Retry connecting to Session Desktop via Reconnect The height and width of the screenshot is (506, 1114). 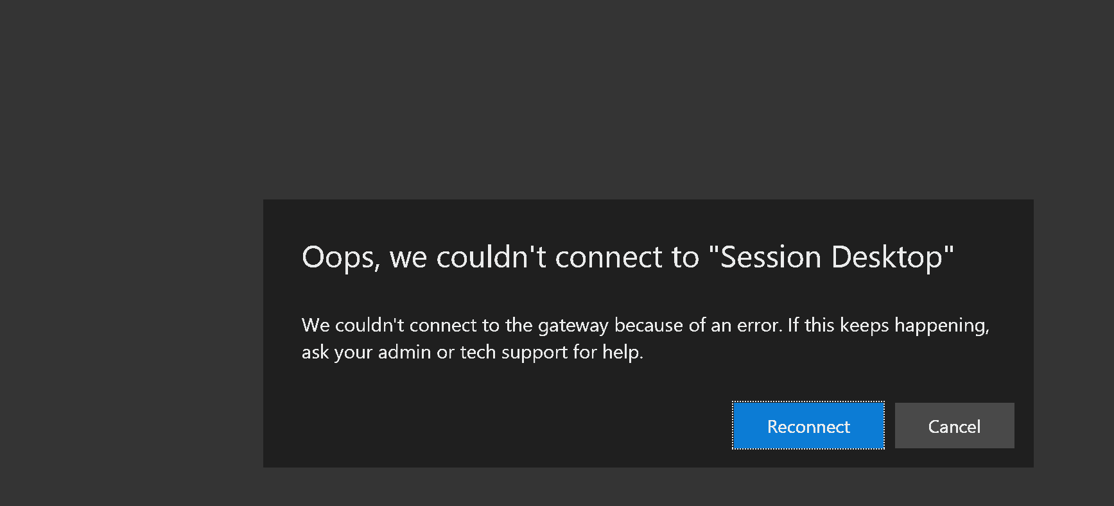(x=808, y=426)
